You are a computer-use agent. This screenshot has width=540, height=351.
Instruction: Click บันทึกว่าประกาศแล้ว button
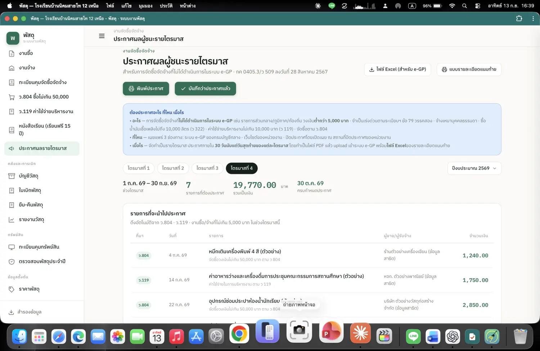[206, 89]
